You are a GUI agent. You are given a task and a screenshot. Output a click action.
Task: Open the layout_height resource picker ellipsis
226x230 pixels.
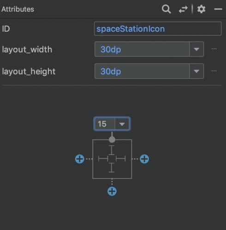tap(214, 71)
